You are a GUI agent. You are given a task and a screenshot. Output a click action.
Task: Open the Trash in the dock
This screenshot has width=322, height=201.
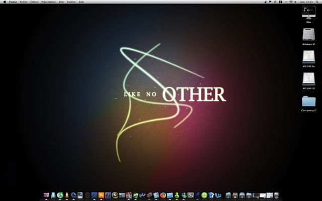(x=276, y=195)
